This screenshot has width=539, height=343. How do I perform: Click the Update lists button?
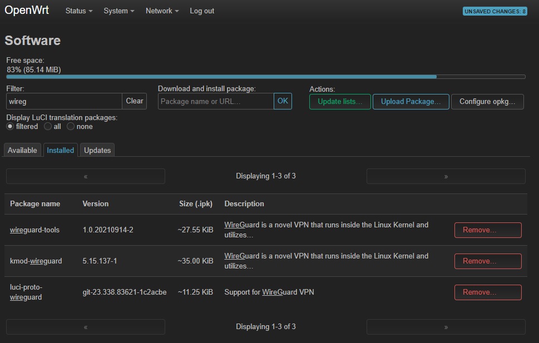(340, 102)
